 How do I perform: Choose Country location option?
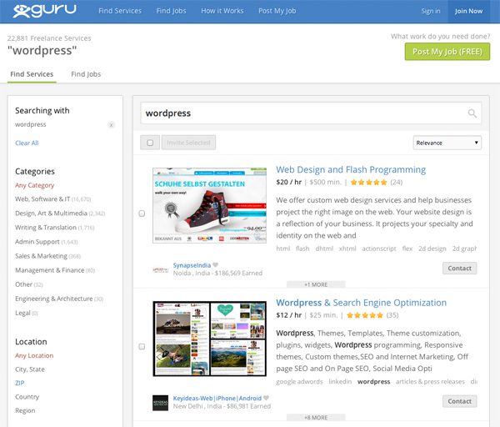tap(27, 397)
